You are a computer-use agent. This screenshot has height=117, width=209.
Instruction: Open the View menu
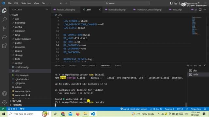pyautogui.click(x=36, y=3)
